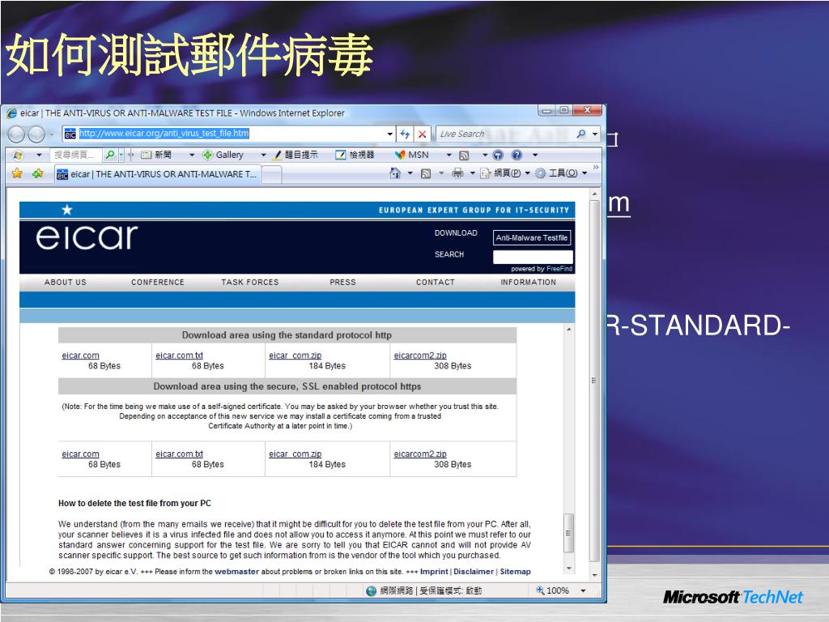Open the zoom level dropdown at 100%
This screenshot has height=622, width=829.
[x=583, y=590]
